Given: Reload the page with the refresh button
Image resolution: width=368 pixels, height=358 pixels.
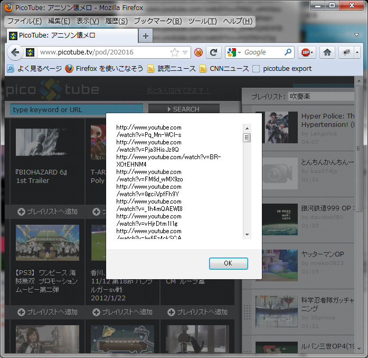Looking at the screenshot, I should (x=214, y=52).
